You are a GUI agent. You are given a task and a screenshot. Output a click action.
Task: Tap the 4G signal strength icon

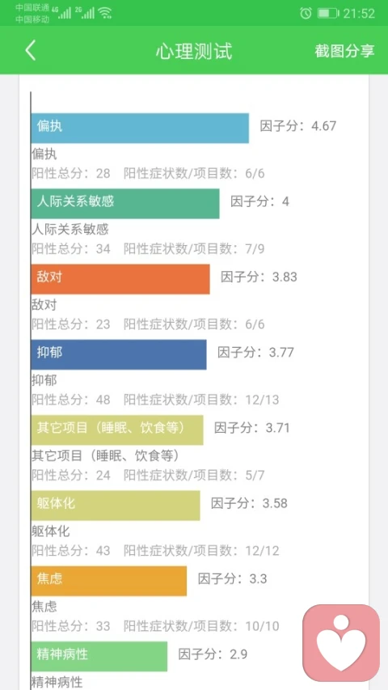click(61, 13)
